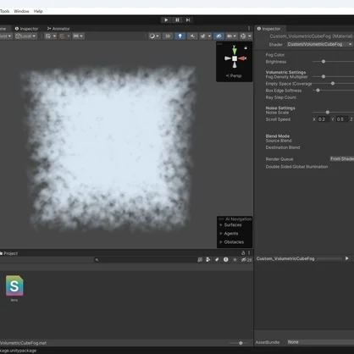Open the Help menu
Screen dimensions: 354x354
pyautogui.click(x=38, y=11)
